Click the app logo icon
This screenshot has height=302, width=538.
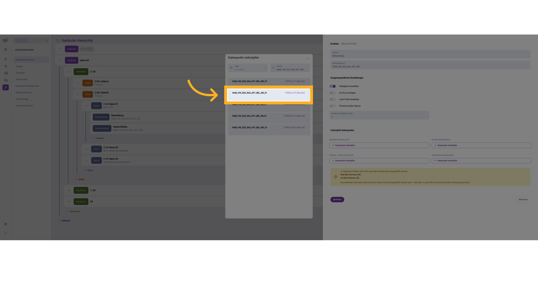(x=6, y=40)
